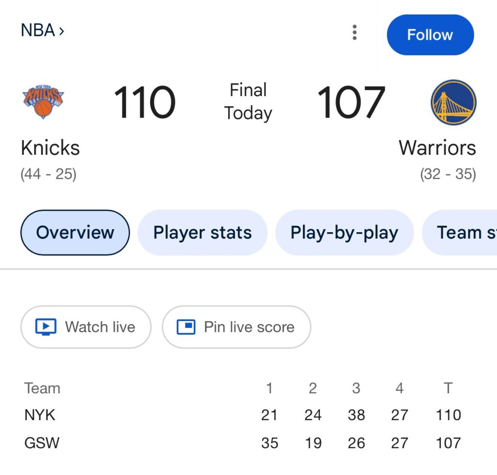The width and height of the screenshot is (497, 475).
Task: Open the three-dot more options menu
Action: [x=355, y=33]
